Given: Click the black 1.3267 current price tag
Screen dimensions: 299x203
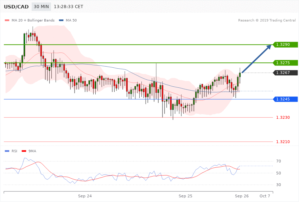Looking at the screenshot, I should pyautogui.click(x=285, y=73).
